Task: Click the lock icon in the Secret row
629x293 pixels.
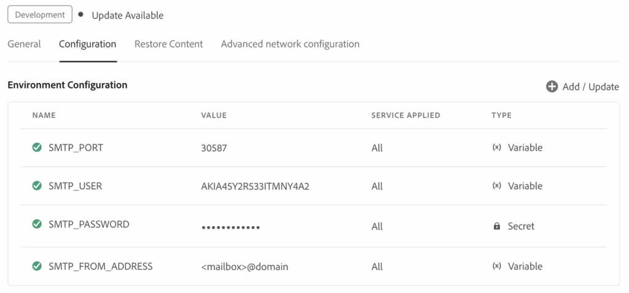Action: tap(496, 226)
